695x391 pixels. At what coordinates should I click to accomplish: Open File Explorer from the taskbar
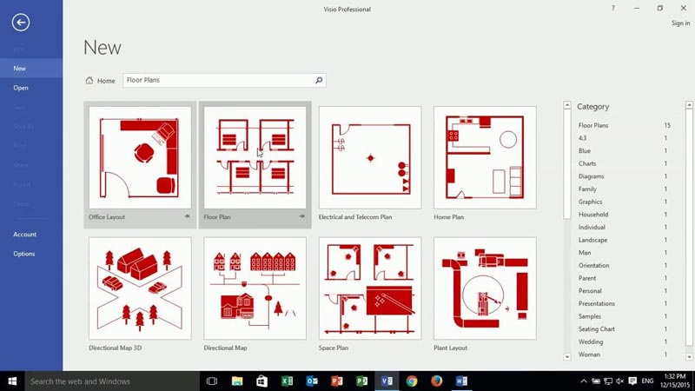[237, 381]
